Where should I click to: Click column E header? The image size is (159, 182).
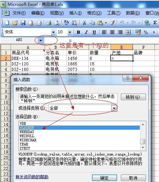[122, 47]
